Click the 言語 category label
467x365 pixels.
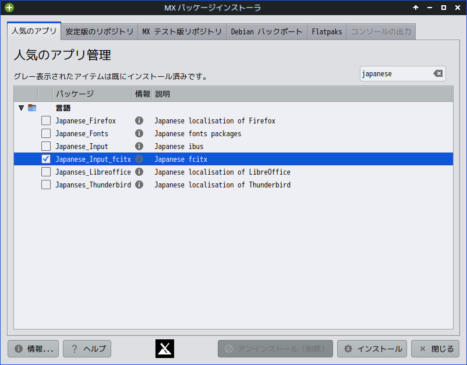click(63, 108)
